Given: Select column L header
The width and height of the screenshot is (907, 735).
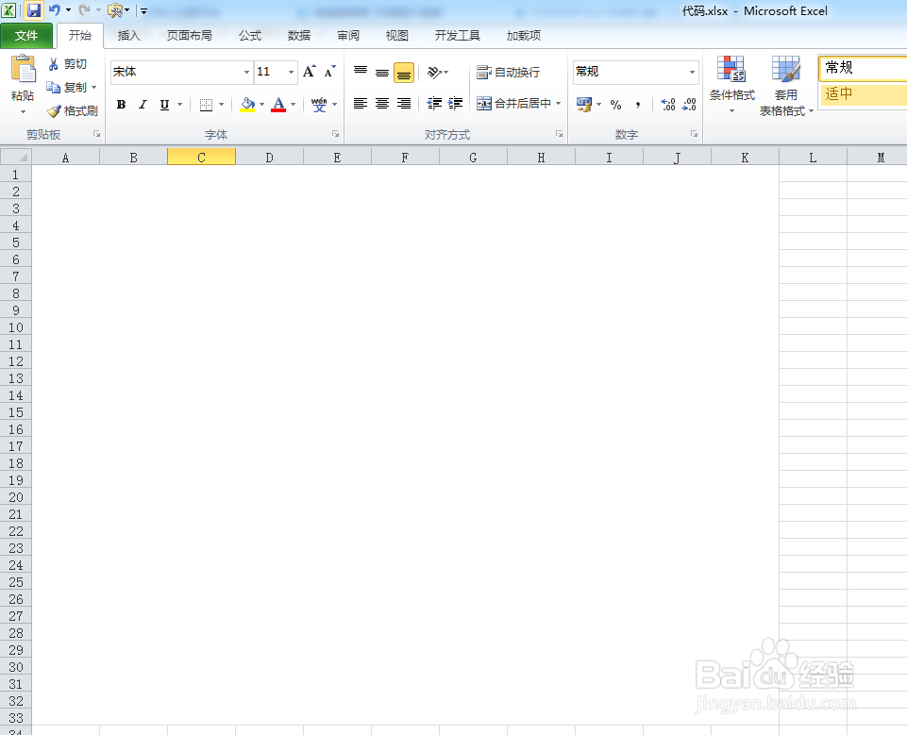Looking at the screenshot, I should pyautogui.click(x=813, y=158).
